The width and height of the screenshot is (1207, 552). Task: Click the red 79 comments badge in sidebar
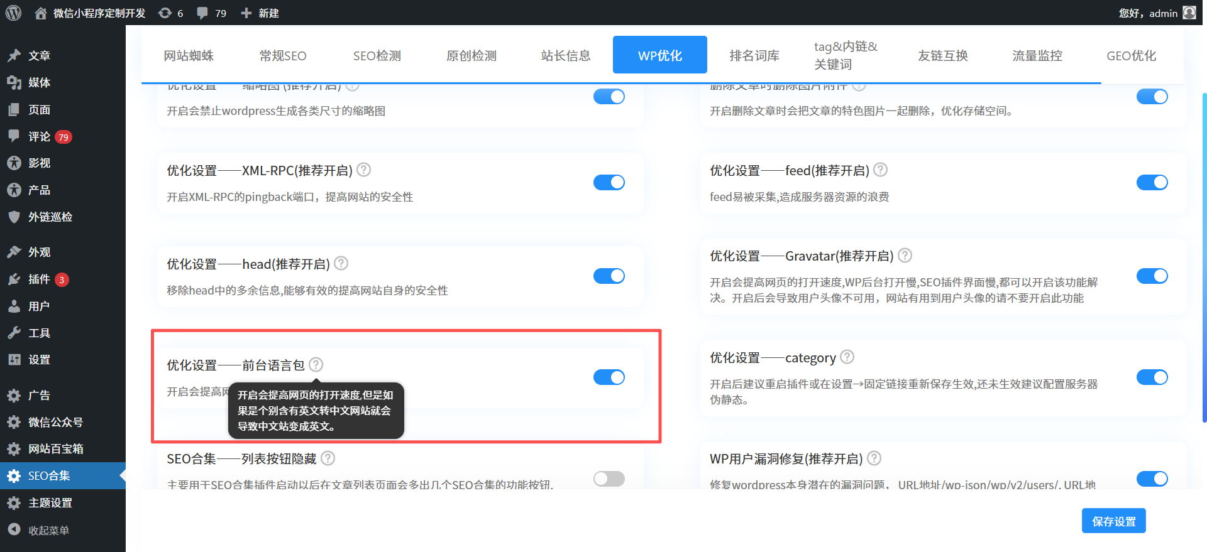click(x=63, y=137)
